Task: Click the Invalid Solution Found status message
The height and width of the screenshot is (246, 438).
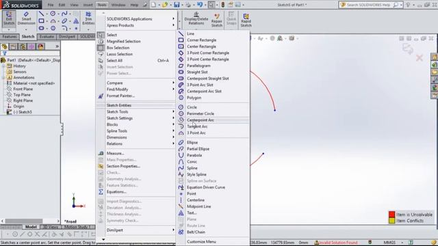Action: [x=338, y=243]
